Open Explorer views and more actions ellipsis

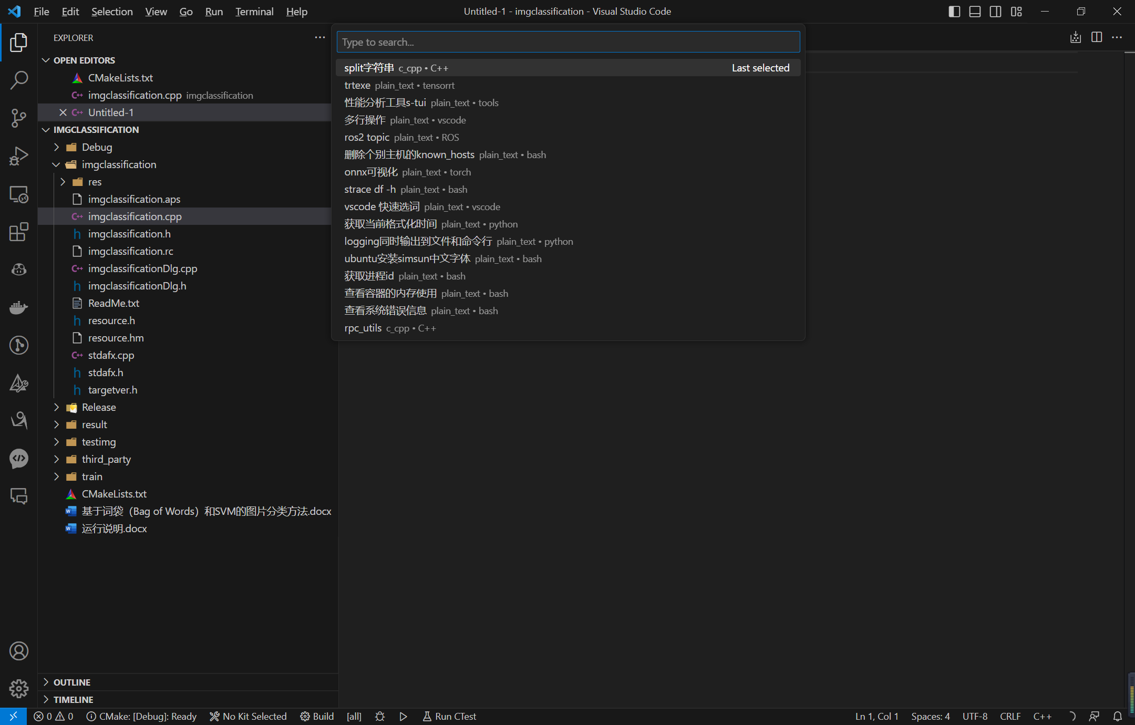point(320,37)
